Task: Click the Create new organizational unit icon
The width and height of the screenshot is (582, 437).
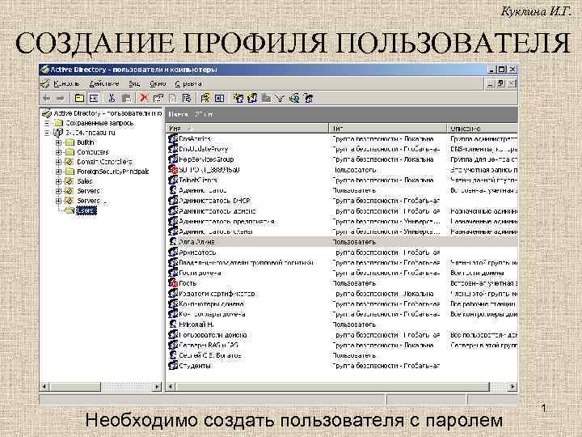Action: coord(266,98)
